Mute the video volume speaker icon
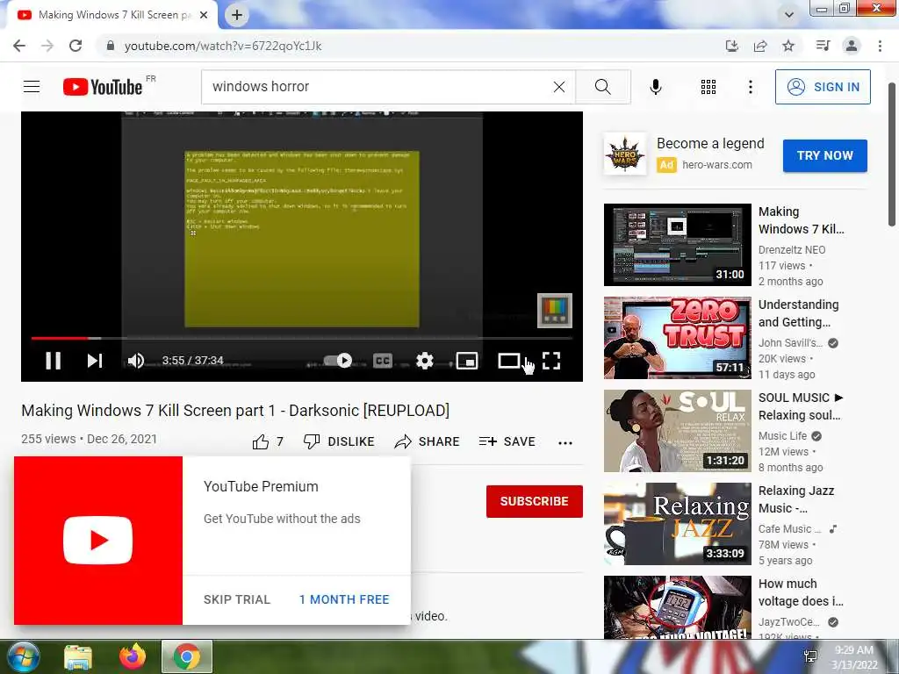The image size is (899, 674). (136, 361)
